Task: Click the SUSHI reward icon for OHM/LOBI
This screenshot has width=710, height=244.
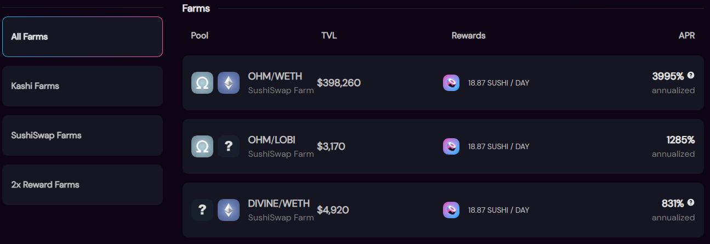Action: click(451, 146)
